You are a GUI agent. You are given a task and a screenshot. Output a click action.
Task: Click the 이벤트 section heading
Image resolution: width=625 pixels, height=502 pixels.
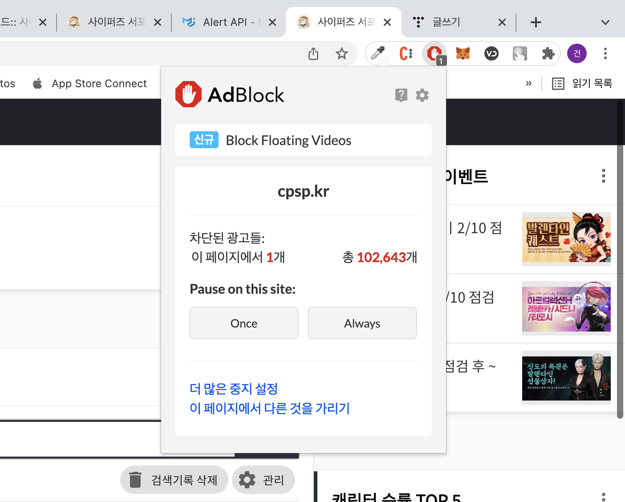[467, 176]
